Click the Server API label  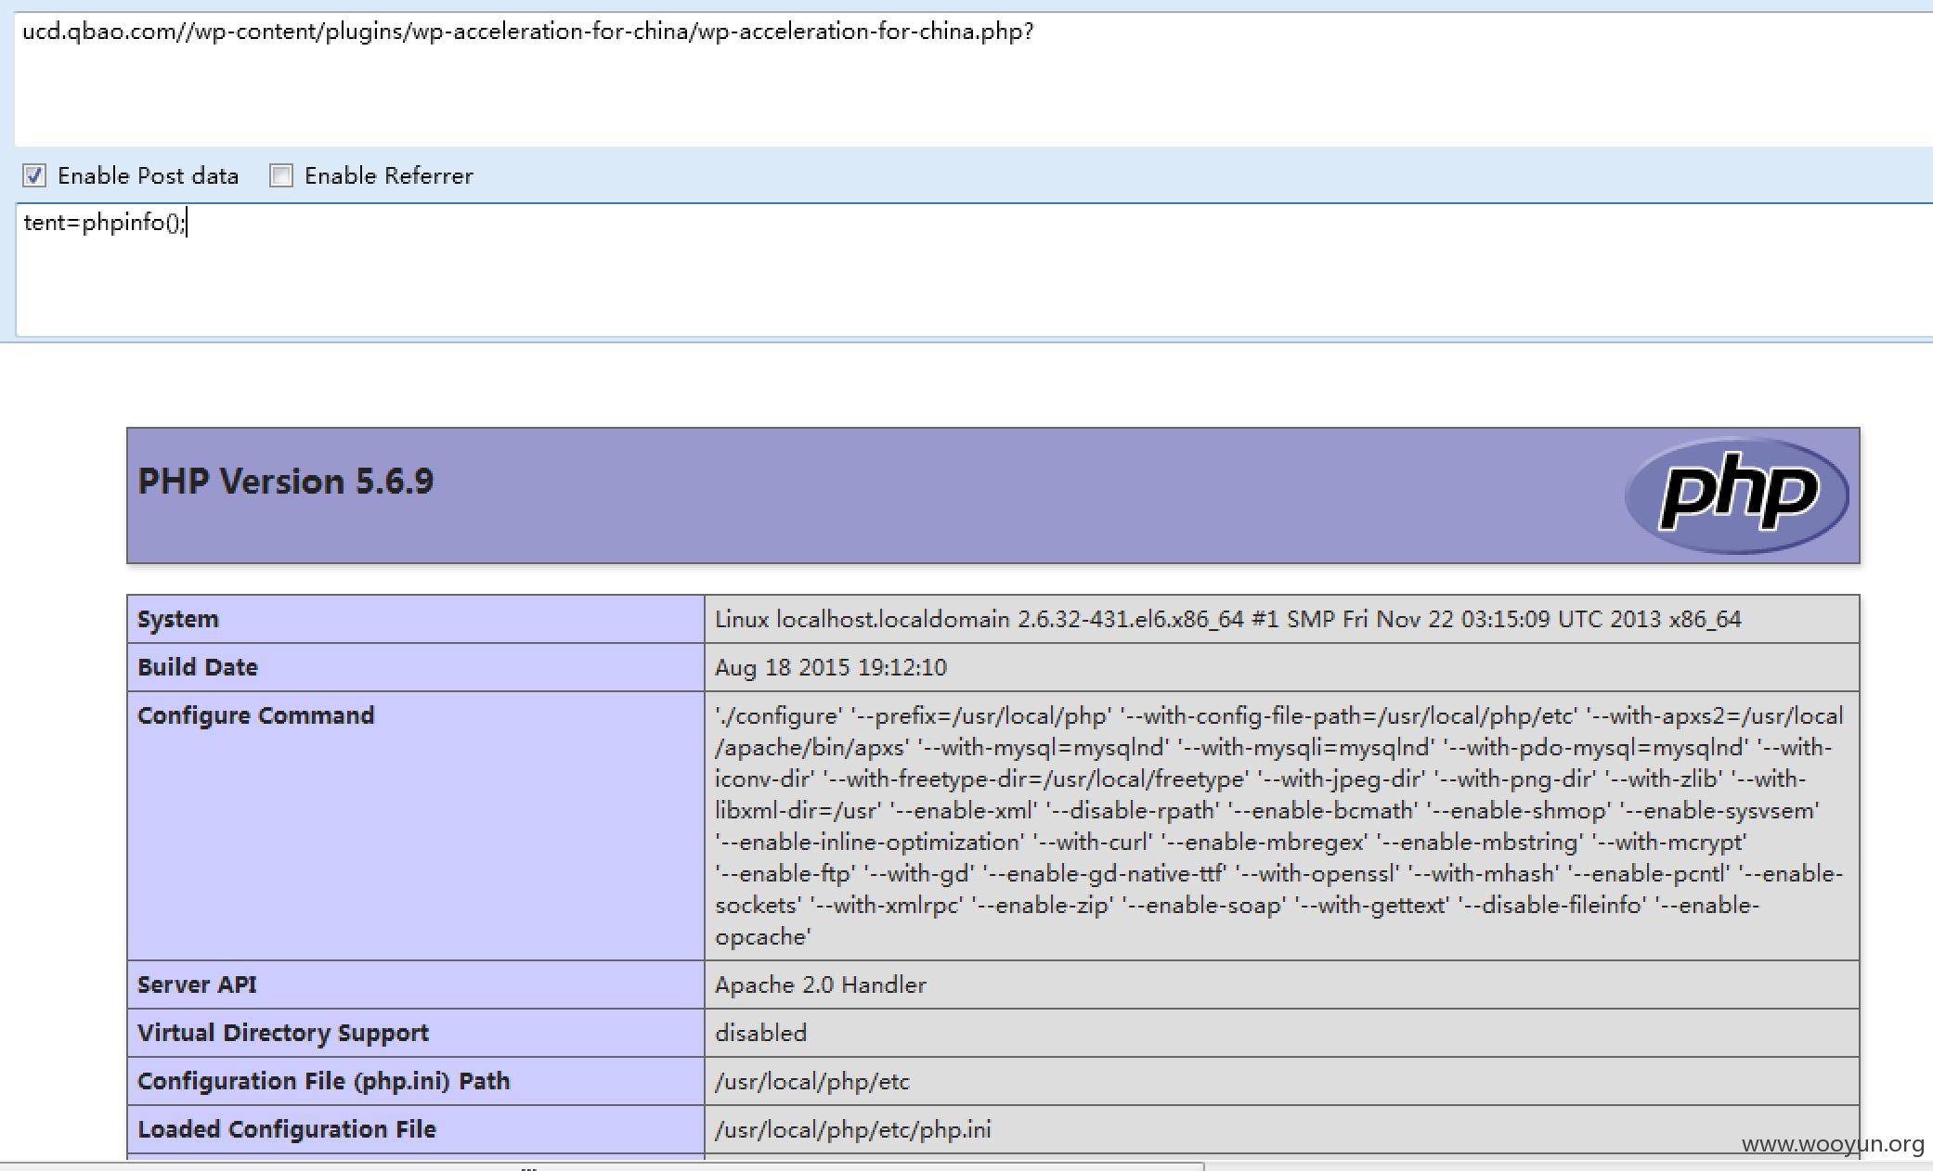coord(197,984)
